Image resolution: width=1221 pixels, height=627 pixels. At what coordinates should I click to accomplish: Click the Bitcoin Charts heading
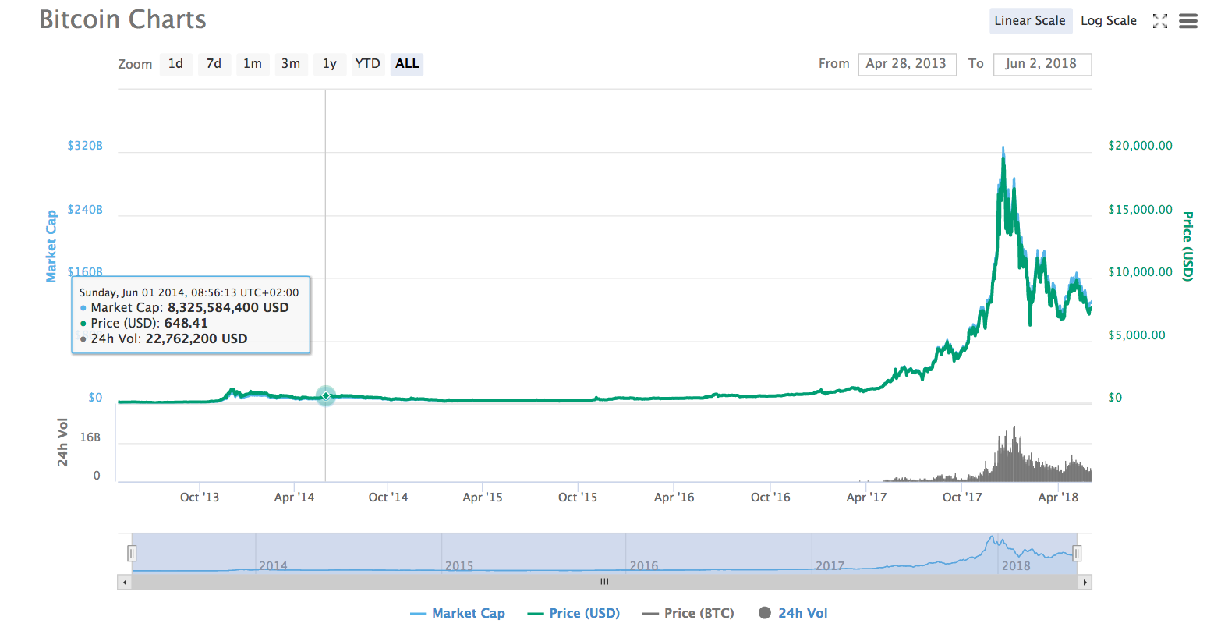pyautogui.click(x=123, y=19)
